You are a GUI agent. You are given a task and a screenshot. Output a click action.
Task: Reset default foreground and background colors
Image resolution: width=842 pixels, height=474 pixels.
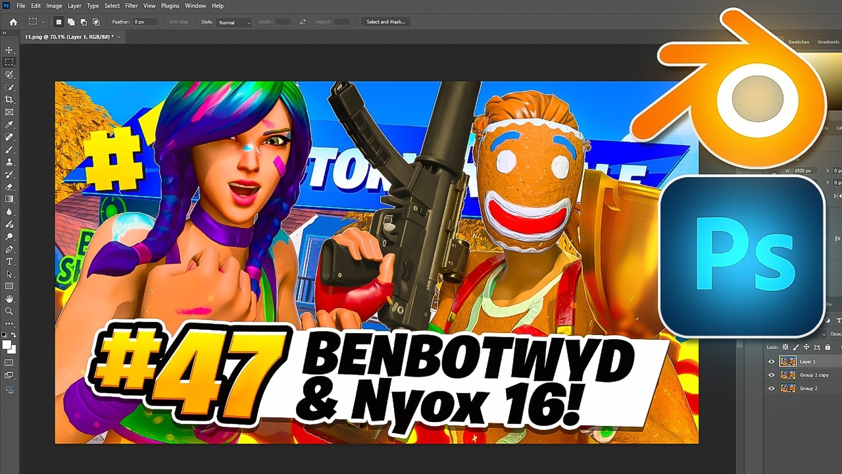point(5,335)
